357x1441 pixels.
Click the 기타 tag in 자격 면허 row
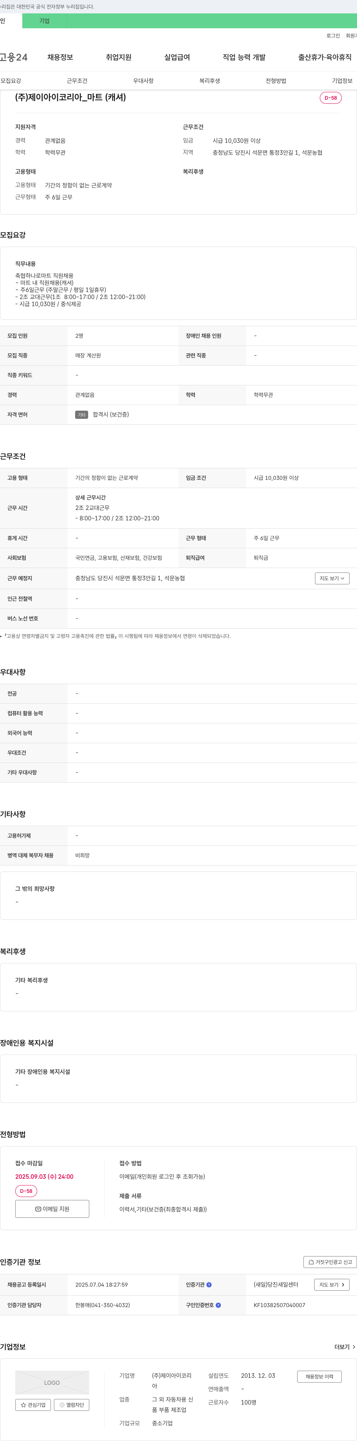tap(82, 415)
